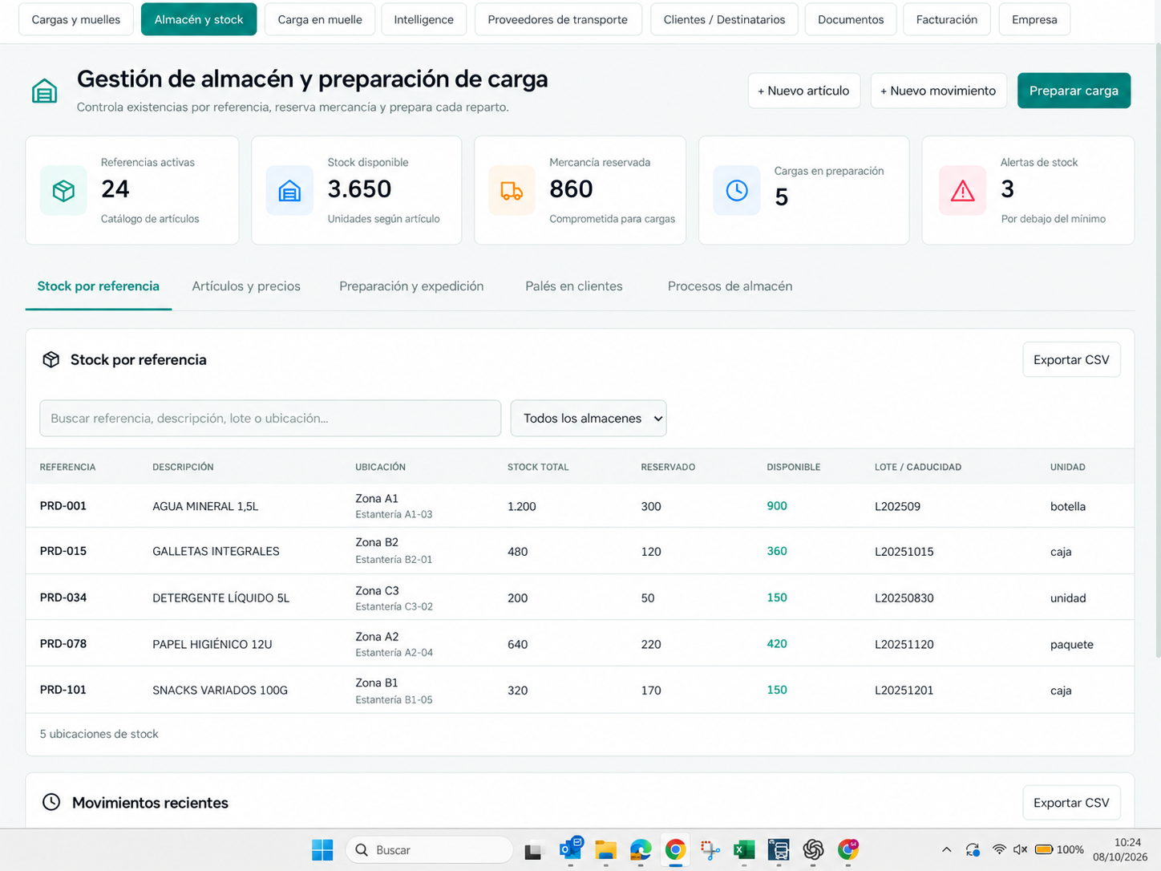1161x871 pixels.
Task: Click the warning triangle in Alertas de stock card
Action: (x=962, y=190)
